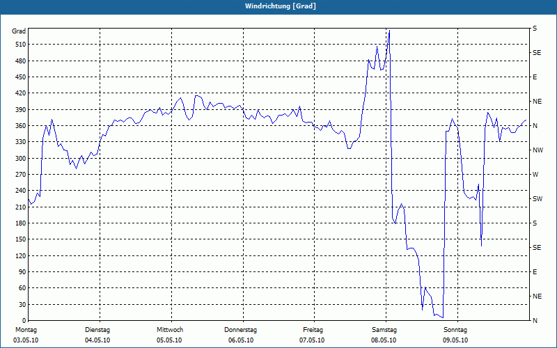Click the 300 y-axis value
Viewport: 557px width, 348px height.
pos(21,158)
